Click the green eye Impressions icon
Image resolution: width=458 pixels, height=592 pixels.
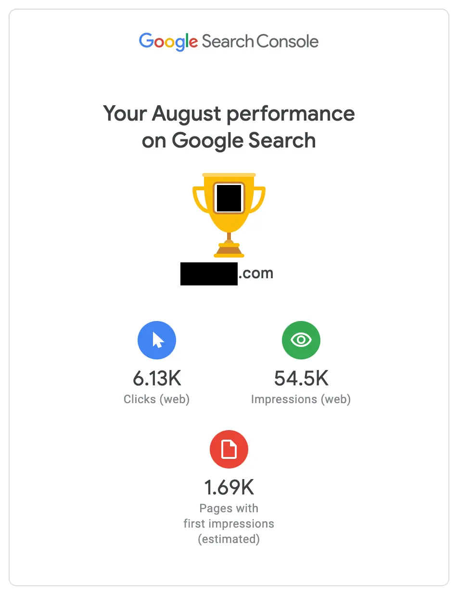pos(301,340)
